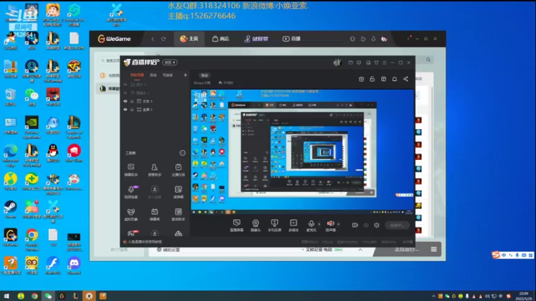536x301 pixels.
Task: Collapse the 工具箱 toolbox panel
Action: tap(182, 153)
